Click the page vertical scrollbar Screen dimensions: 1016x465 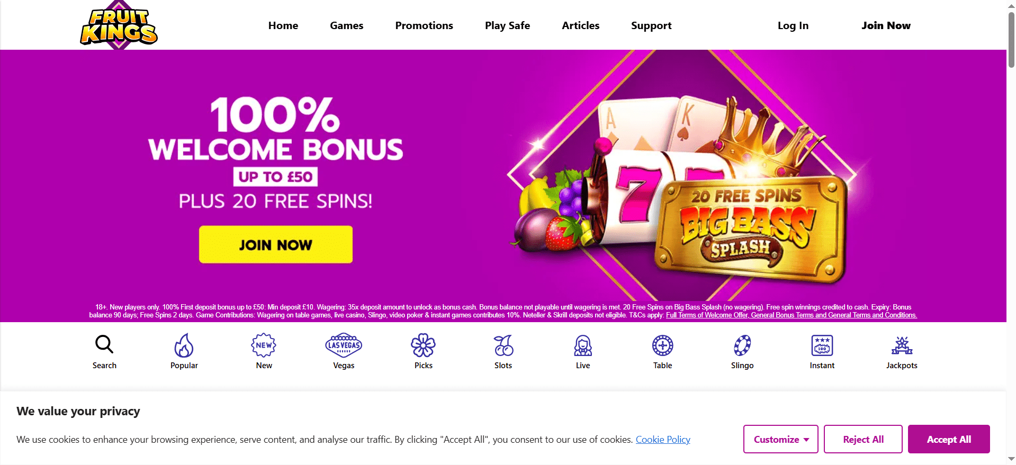click(x=1011, y=233)
